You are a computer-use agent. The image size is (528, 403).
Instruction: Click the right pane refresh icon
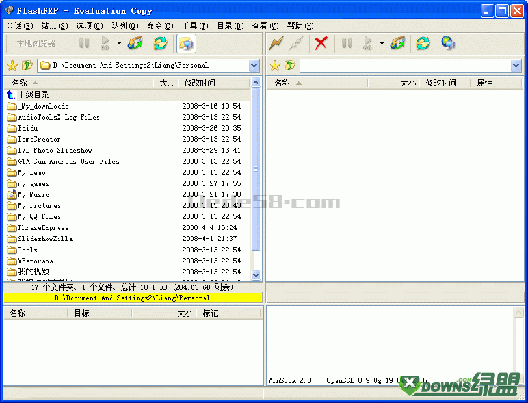coord(423,44)
